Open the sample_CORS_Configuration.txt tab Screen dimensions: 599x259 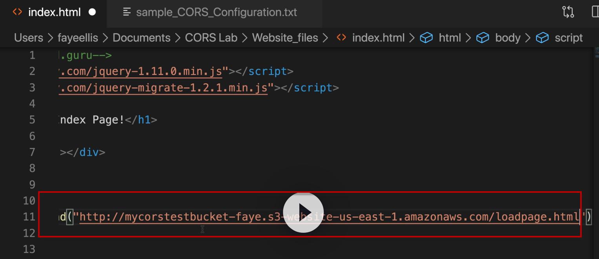point(217,12)
